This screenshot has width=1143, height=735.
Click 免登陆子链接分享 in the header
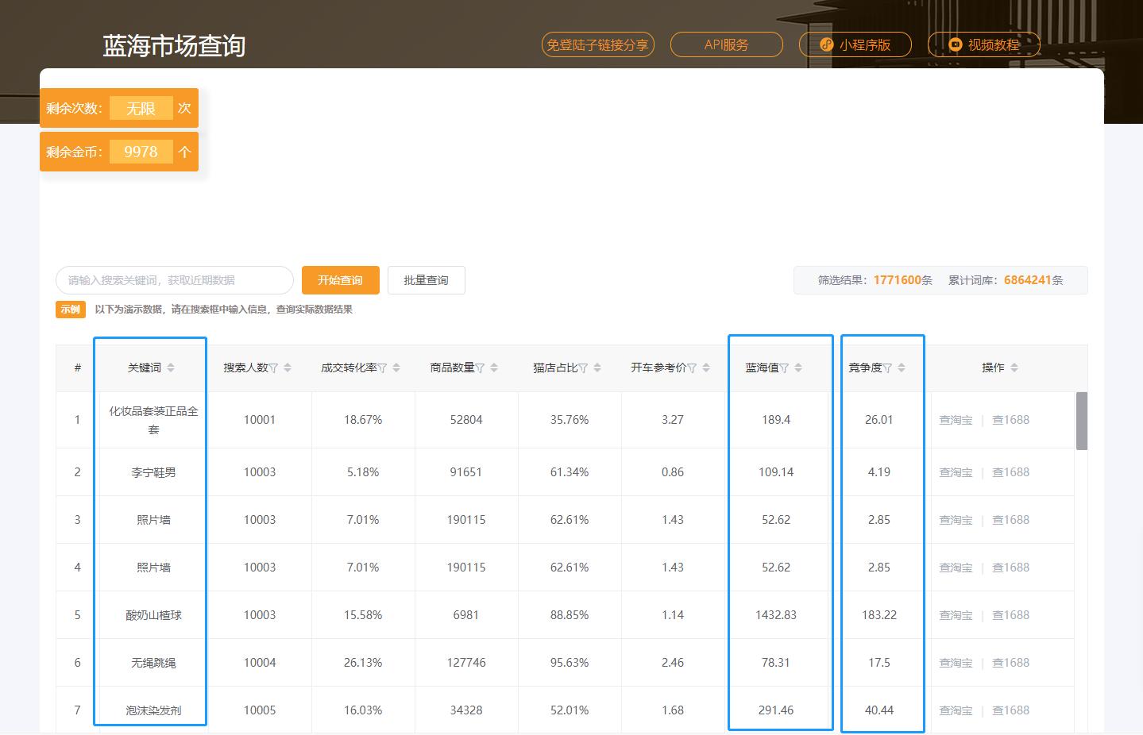pos(597,44)
